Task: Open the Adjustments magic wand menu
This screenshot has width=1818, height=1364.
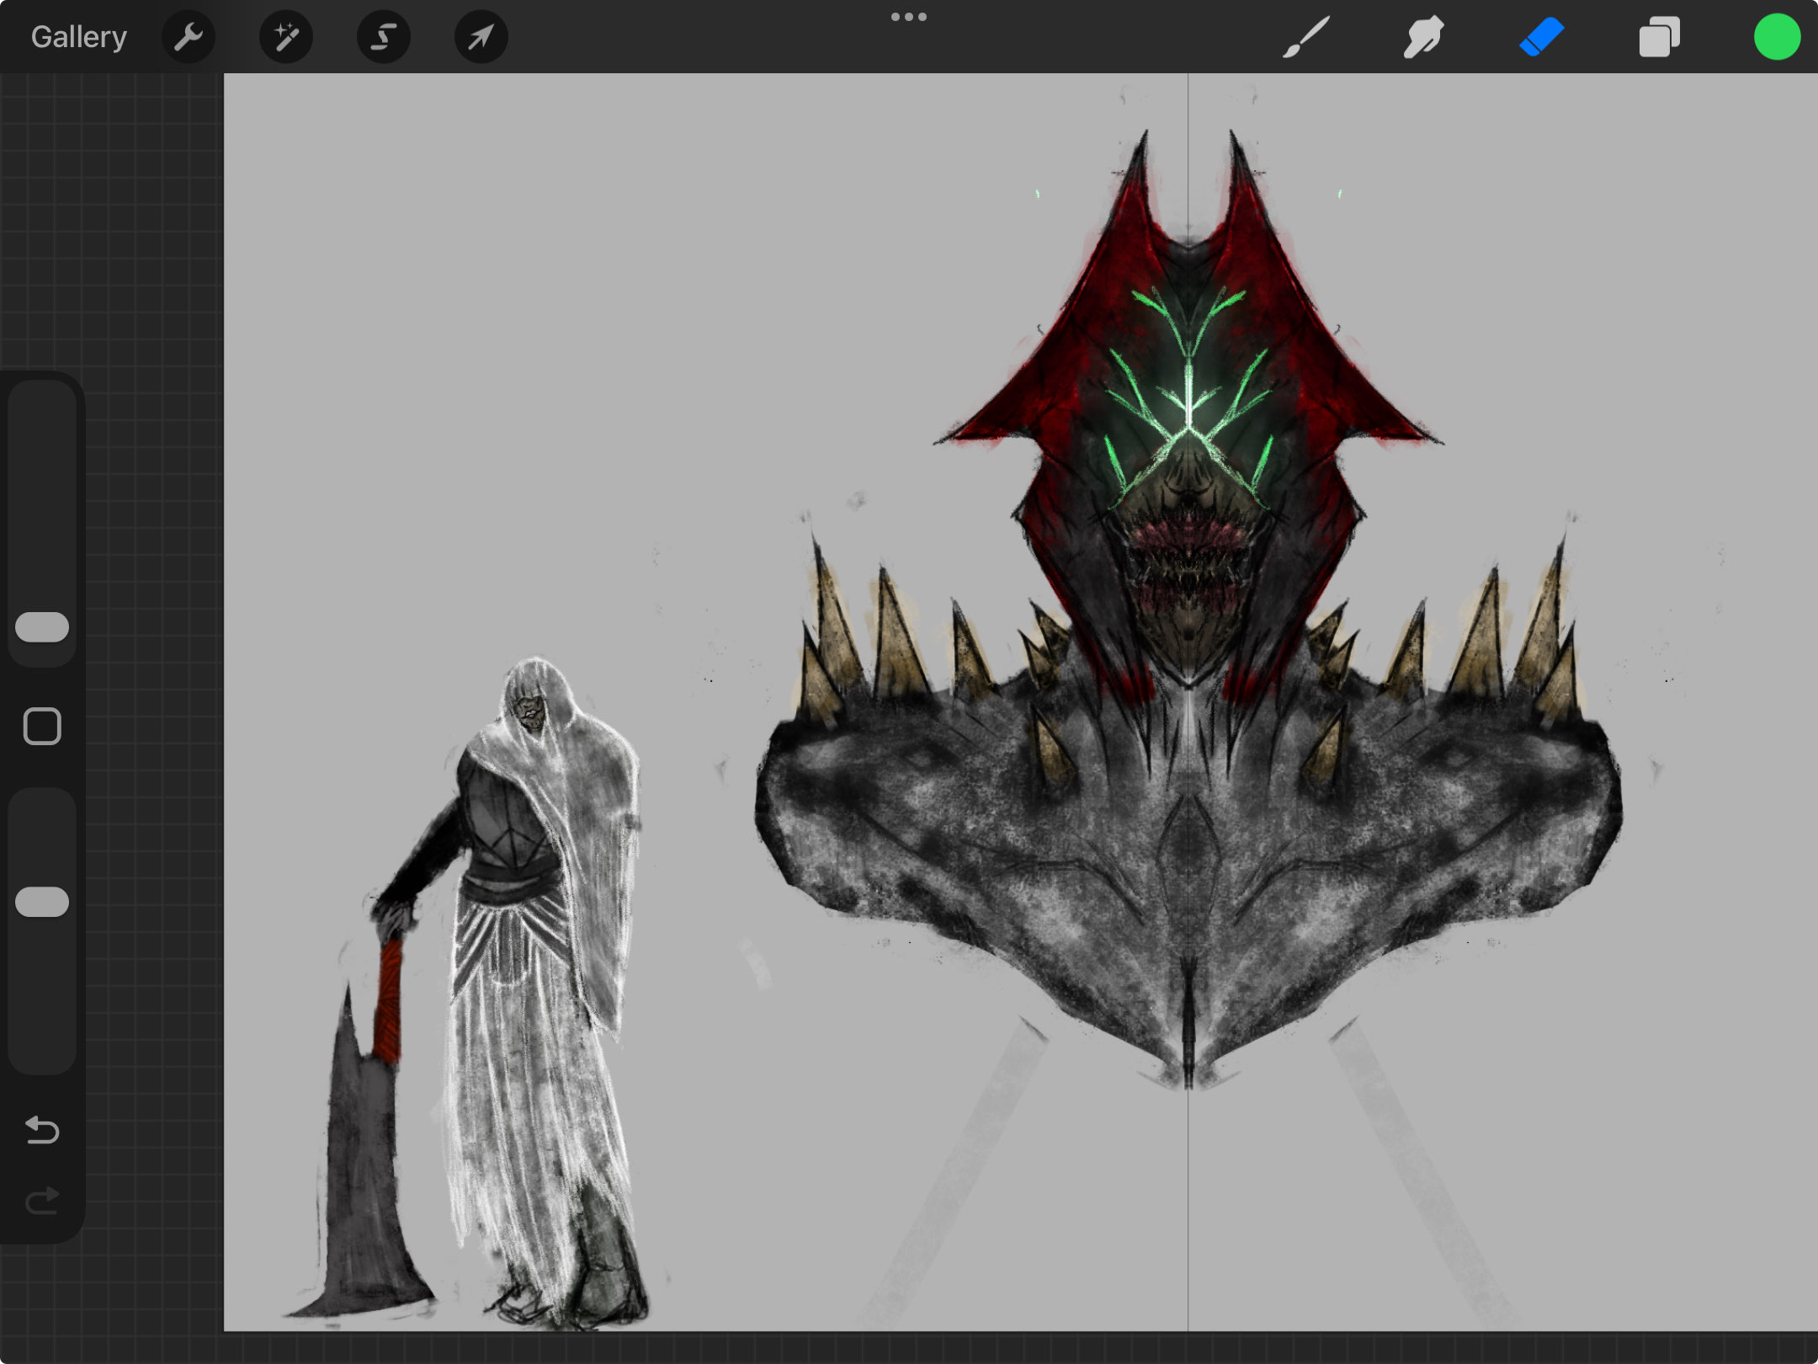Action: pos(285,37)
